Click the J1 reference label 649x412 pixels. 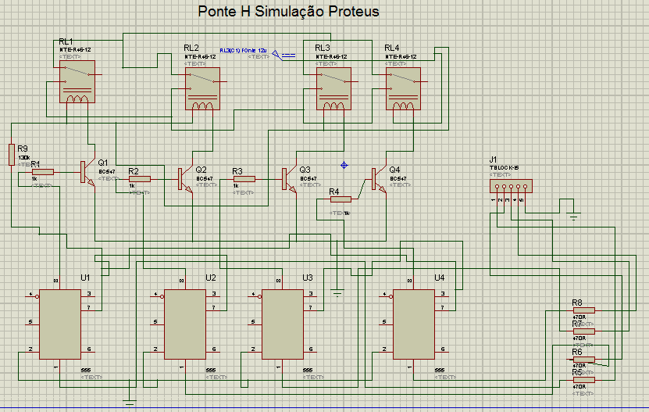(x=493, y=159)
